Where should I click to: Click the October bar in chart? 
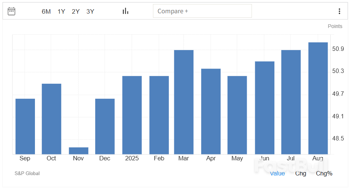[51, 119]
